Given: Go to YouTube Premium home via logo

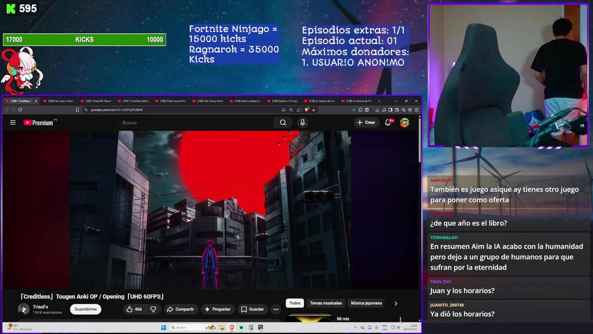Looking at the screenshot, I should coord(39,122).
